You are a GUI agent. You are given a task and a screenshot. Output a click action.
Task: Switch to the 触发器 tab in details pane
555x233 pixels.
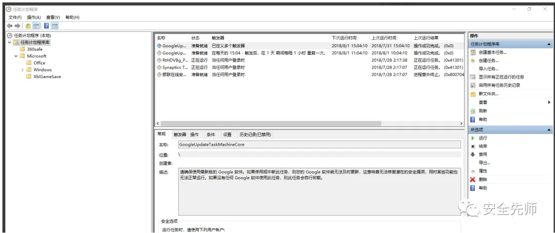click(x=180, y=134)
